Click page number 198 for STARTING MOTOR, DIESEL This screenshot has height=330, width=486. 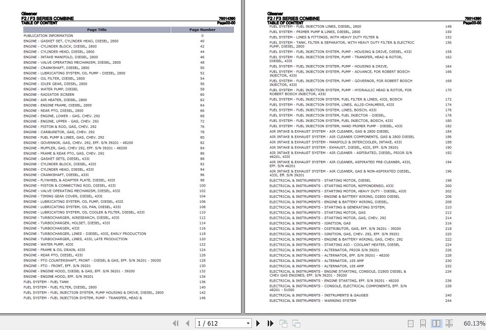pyautogui.click(x=448, y=181)
